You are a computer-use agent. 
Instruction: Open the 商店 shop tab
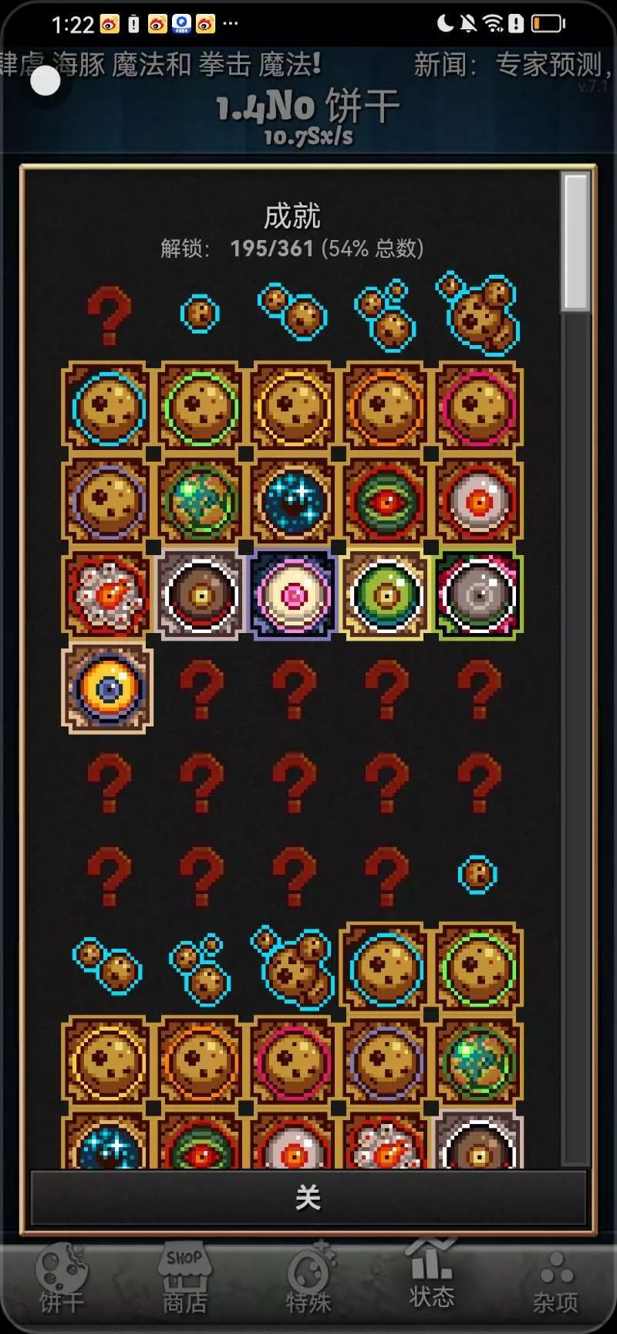184,1280
